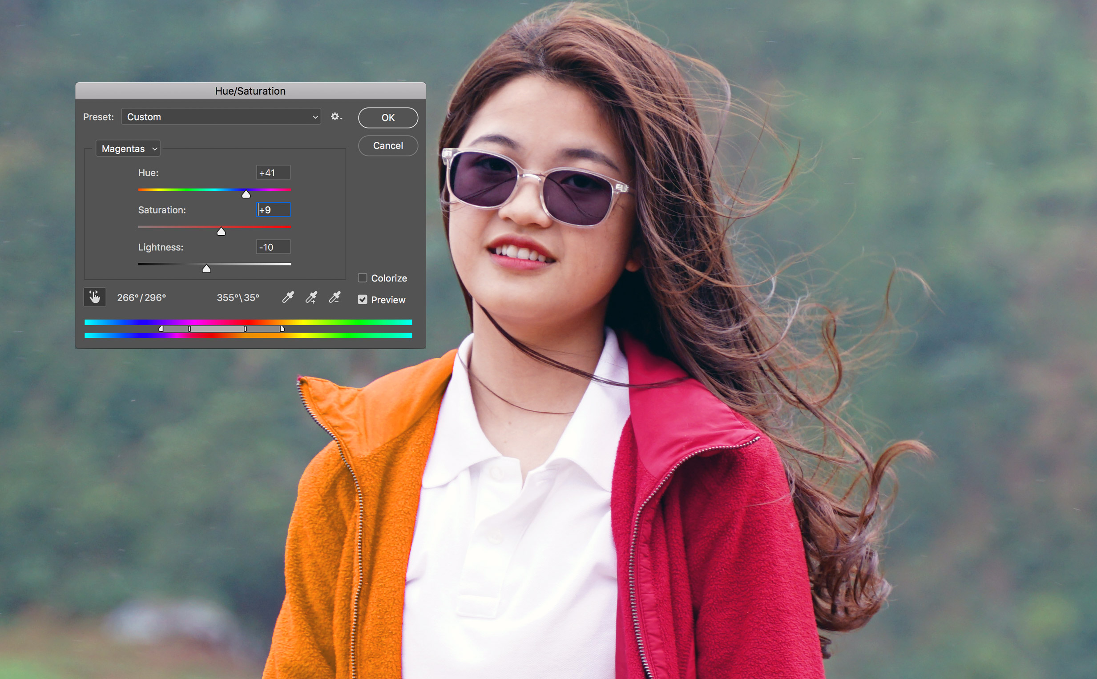Open the Preset Custom dropdown
The height and width of the screenshot is (679, 1097).
221,117
